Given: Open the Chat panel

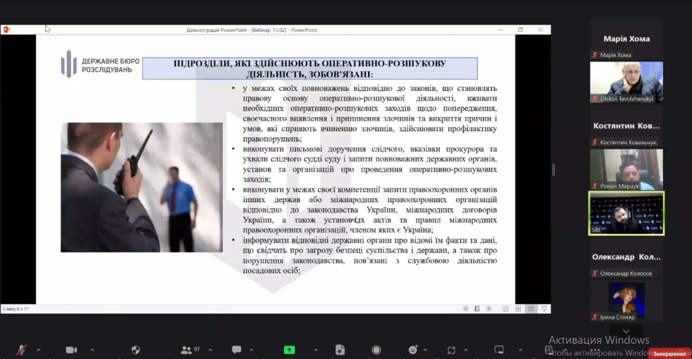Looking at the screenshot, I should pyautogui.click(x=236, y=350).
